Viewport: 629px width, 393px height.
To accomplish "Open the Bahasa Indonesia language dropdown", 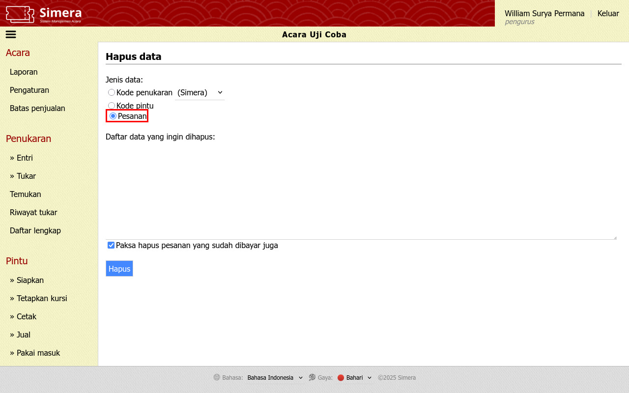I will point(275,377).
